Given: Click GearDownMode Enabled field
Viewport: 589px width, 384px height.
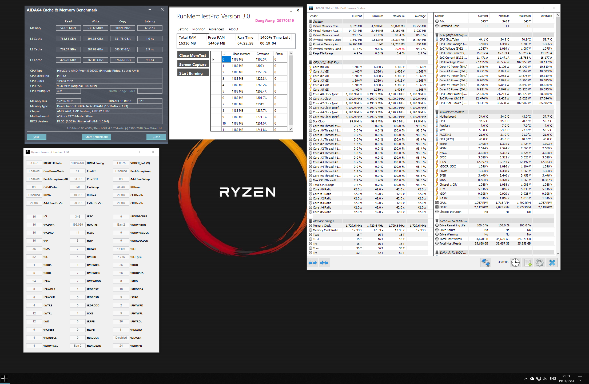Looking at the screenshot, I should pyautogui.click(x=34, y=171).
